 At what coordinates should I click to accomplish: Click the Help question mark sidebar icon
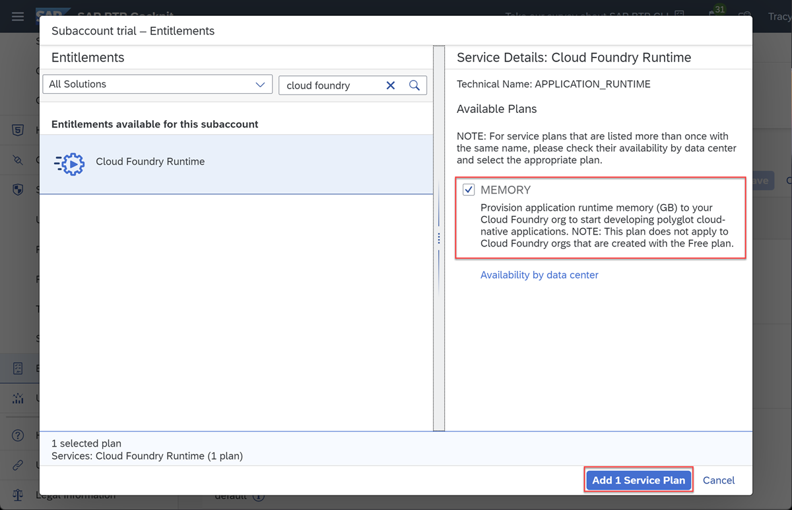point(18,435)
